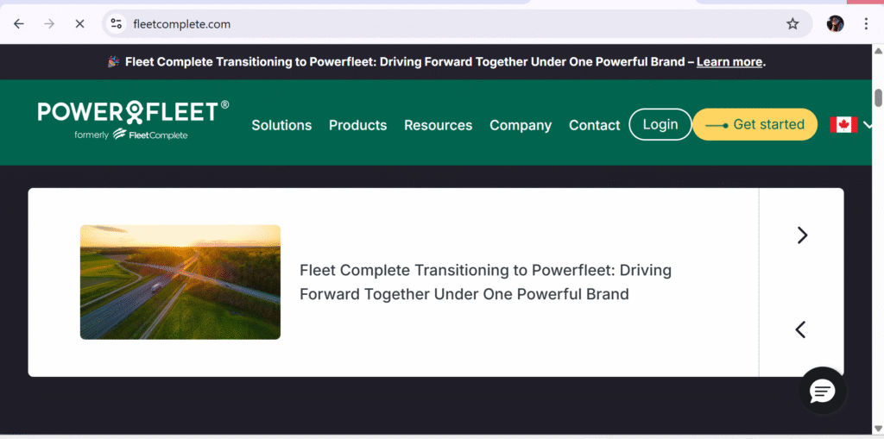
Task: Open the Products menu
Action: click(x=358, y=125)
